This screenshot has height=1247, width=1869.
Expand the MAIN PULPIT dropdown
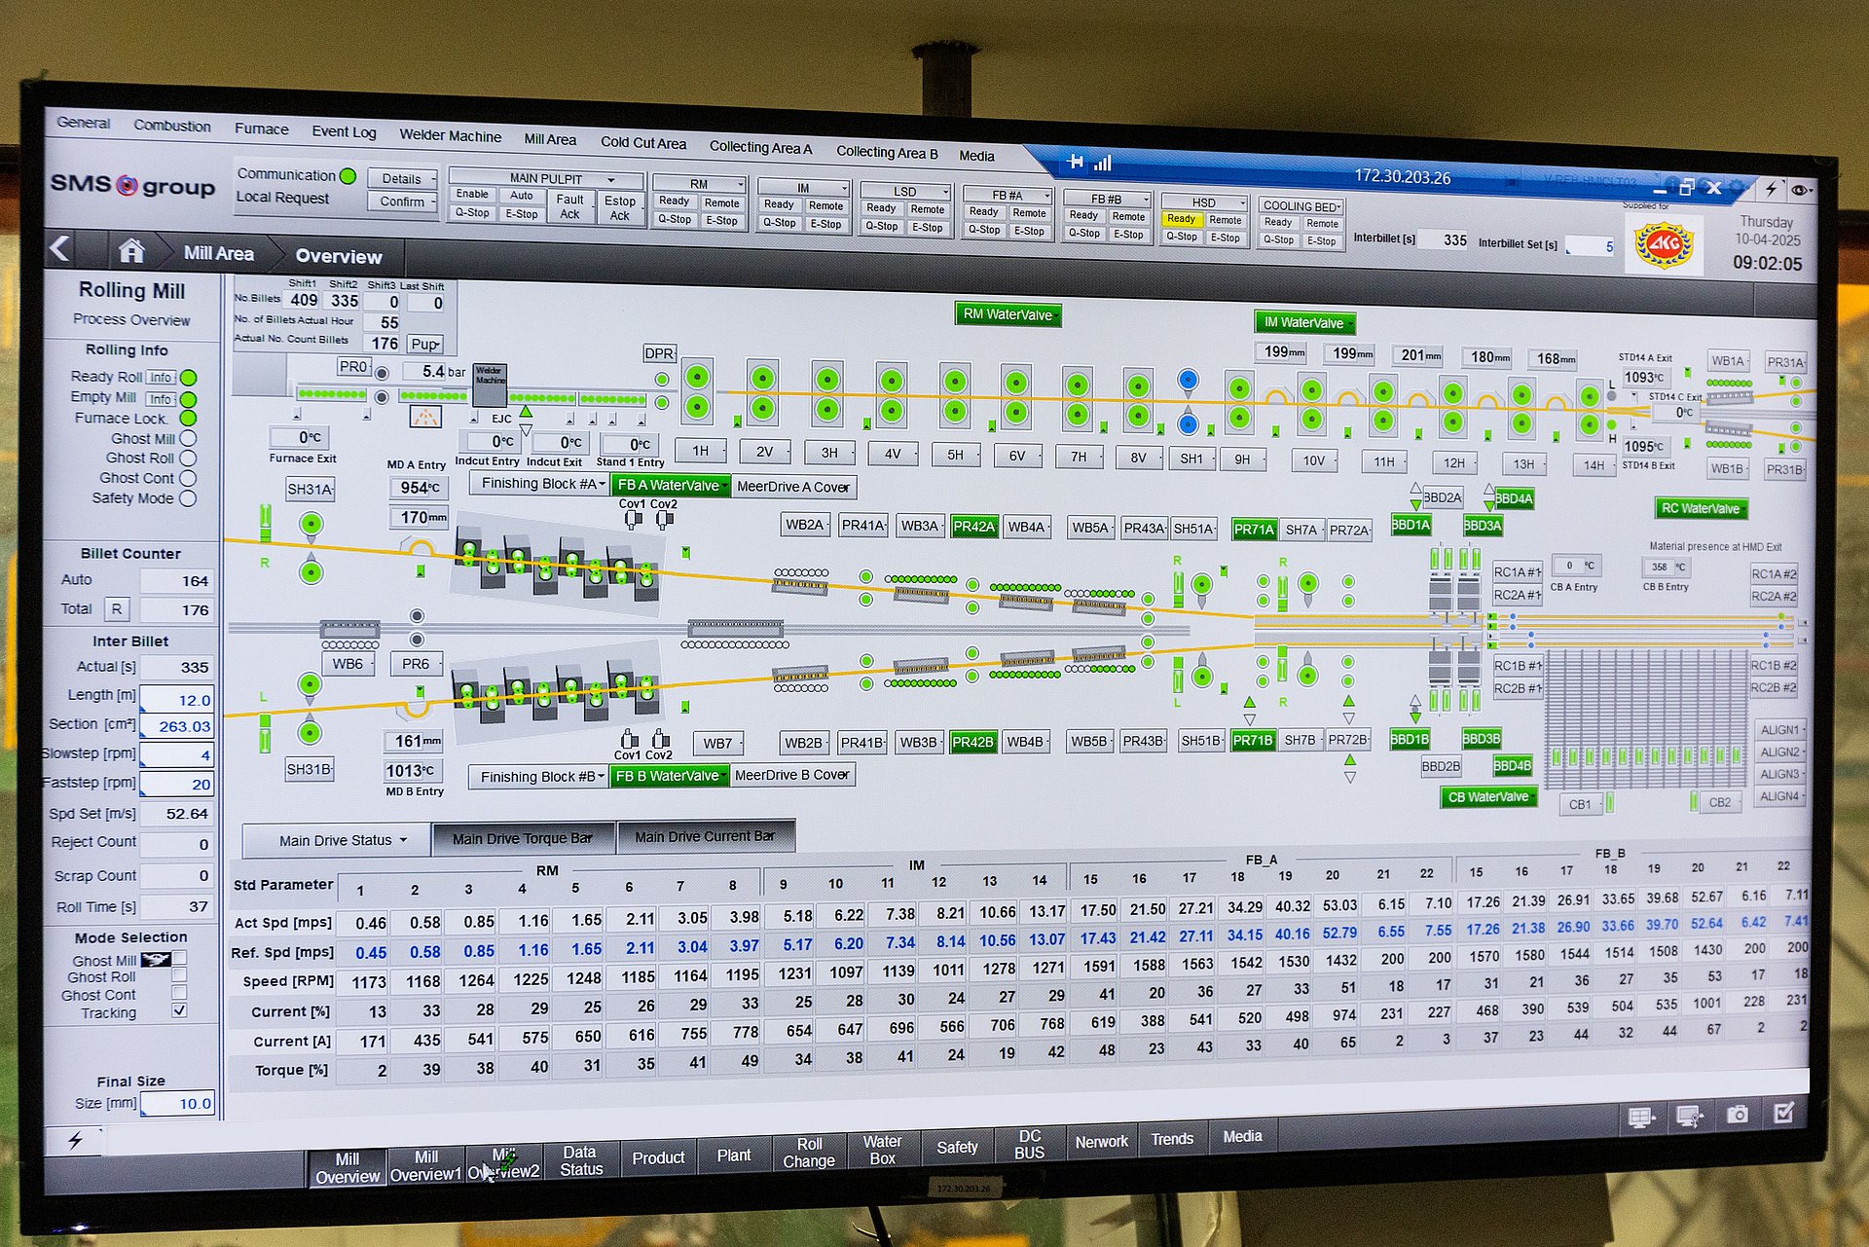[x=548, y=178]
